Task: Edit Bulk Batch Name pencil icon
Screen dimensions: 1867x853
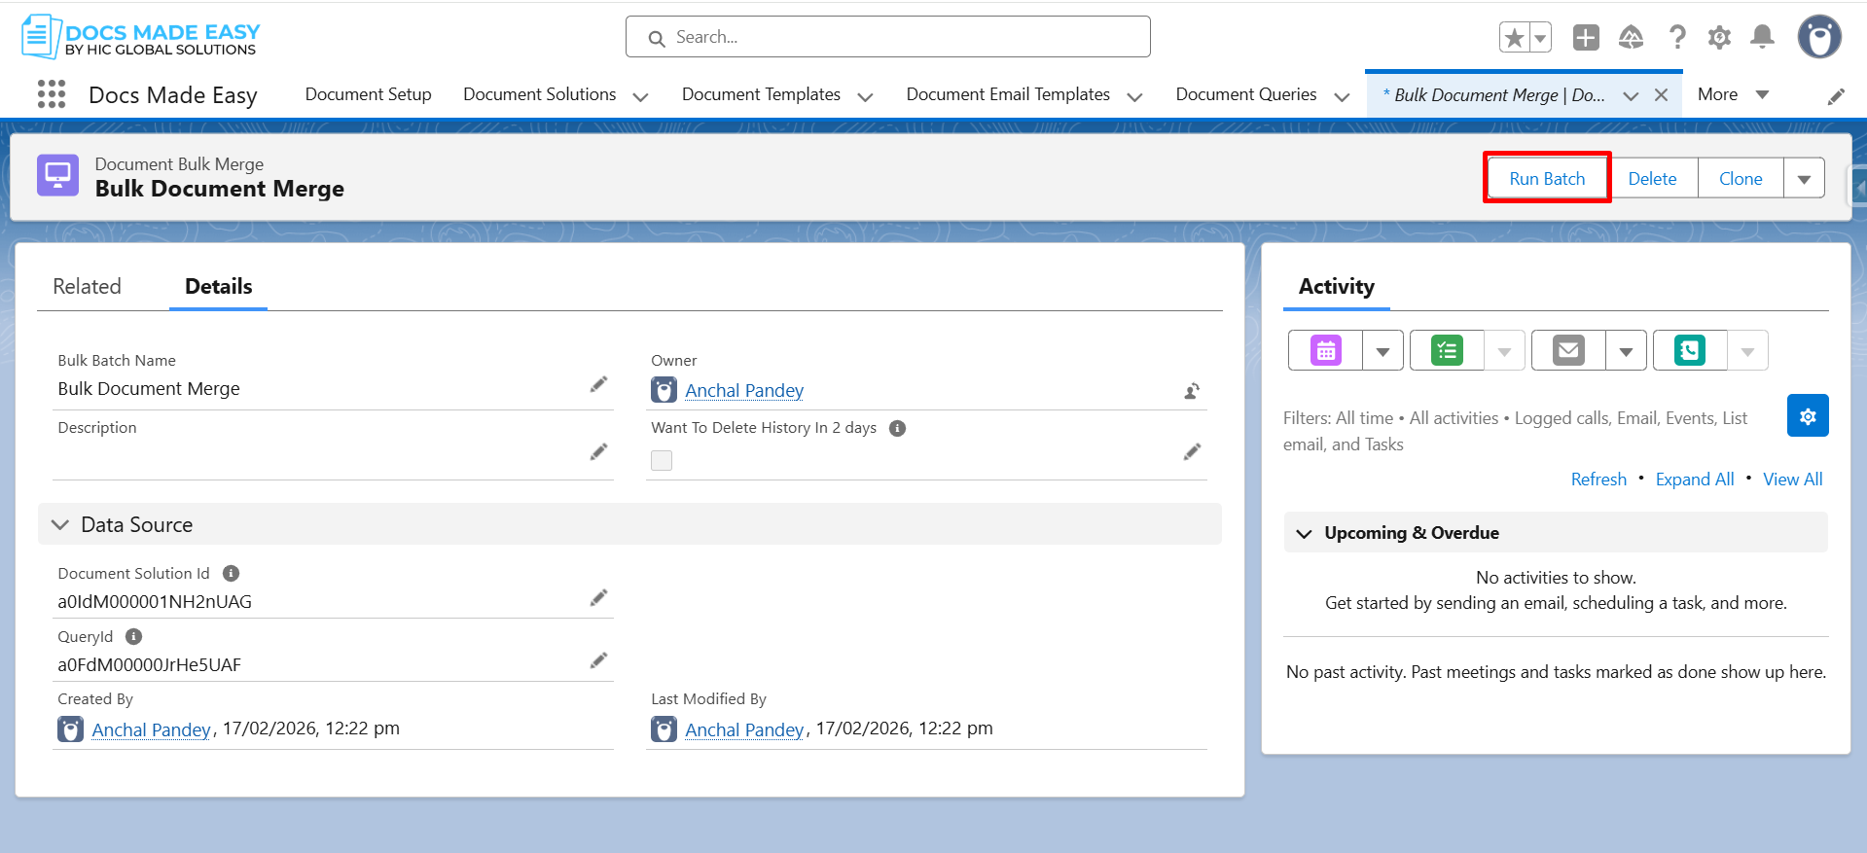Action: click(598, 385)
